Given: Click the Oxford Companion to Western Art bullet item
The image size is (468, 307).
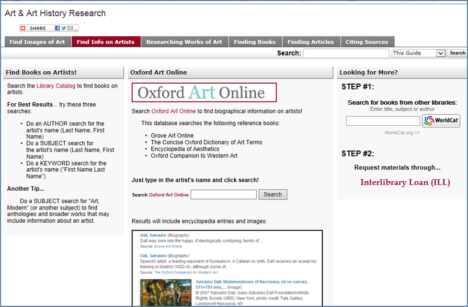Looking at the screenshot, I should [194, 155].
